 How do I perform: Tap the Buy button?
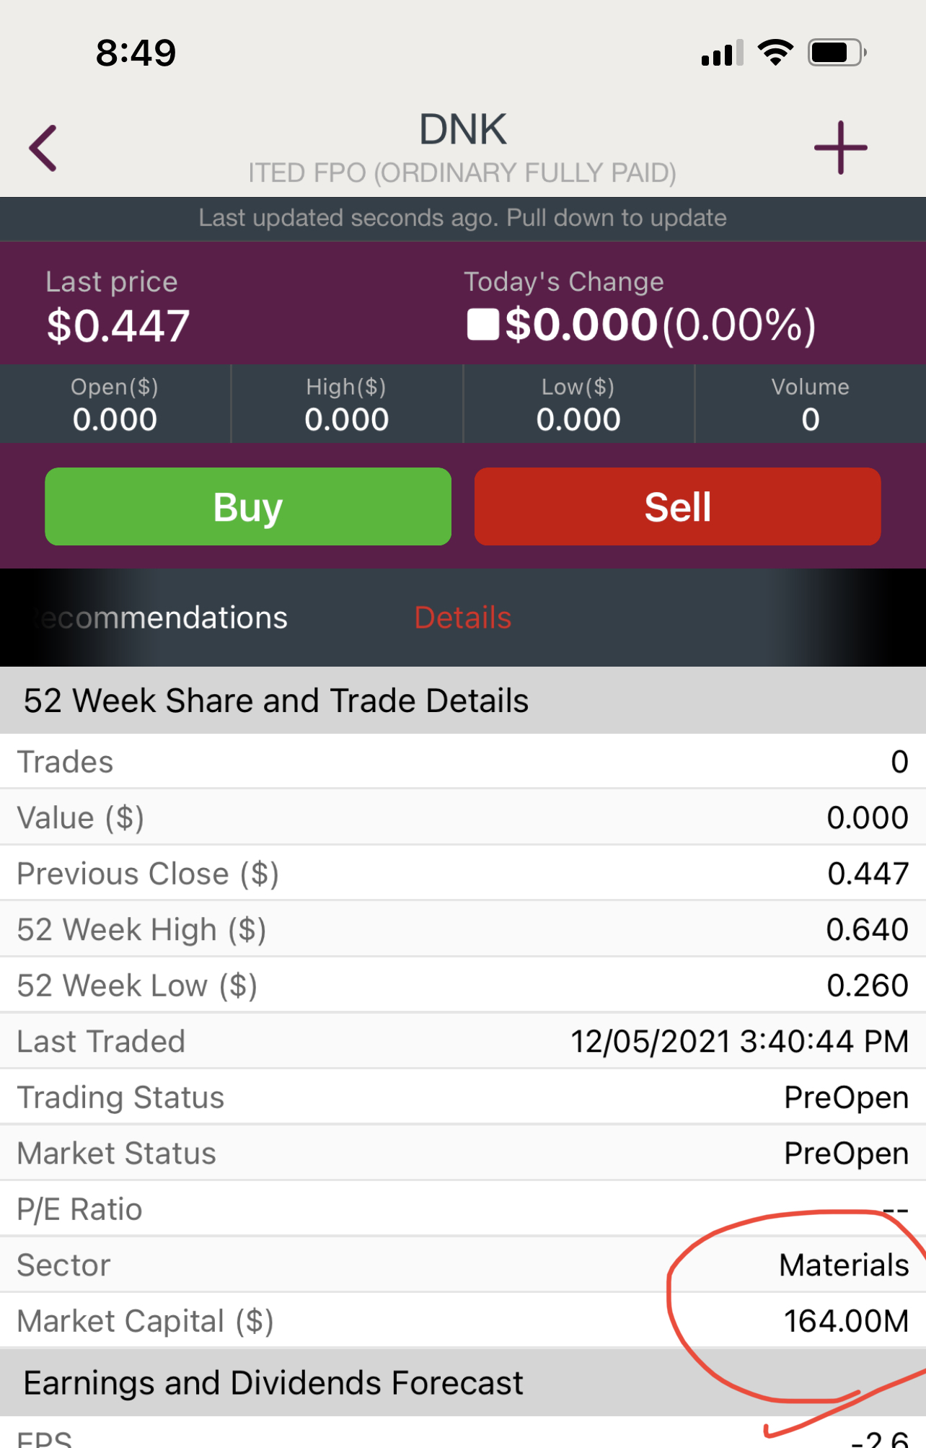(248, 506)
